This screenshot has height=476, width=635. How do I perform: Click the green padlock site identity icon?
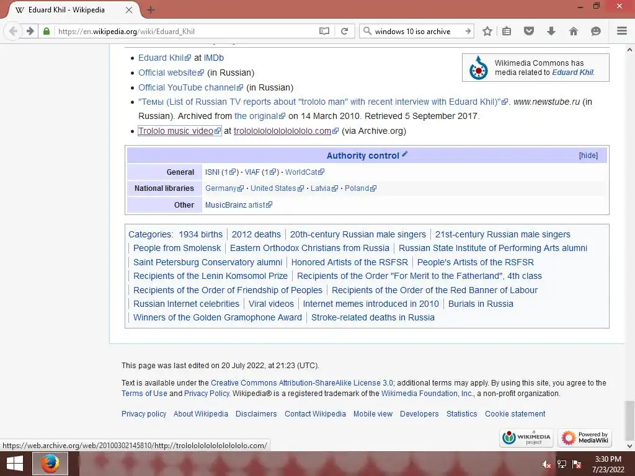click(47, 31)
